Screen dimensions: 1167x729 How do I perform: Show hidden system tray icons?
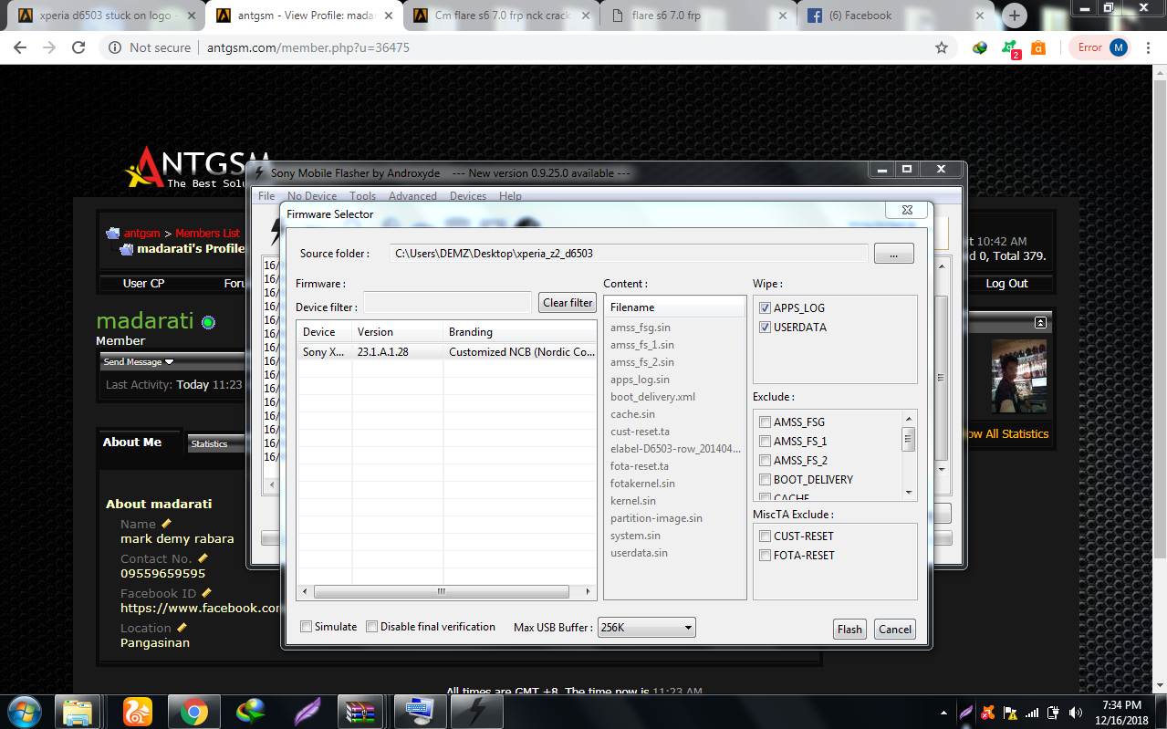[x=943, y=712]
